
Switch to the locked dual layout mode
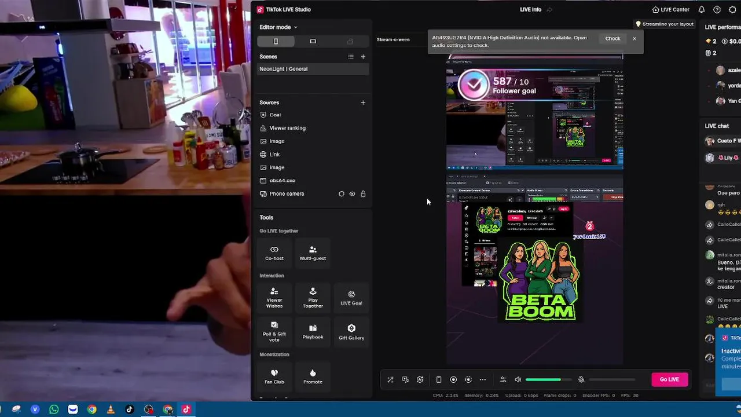[x=350, y=41]
